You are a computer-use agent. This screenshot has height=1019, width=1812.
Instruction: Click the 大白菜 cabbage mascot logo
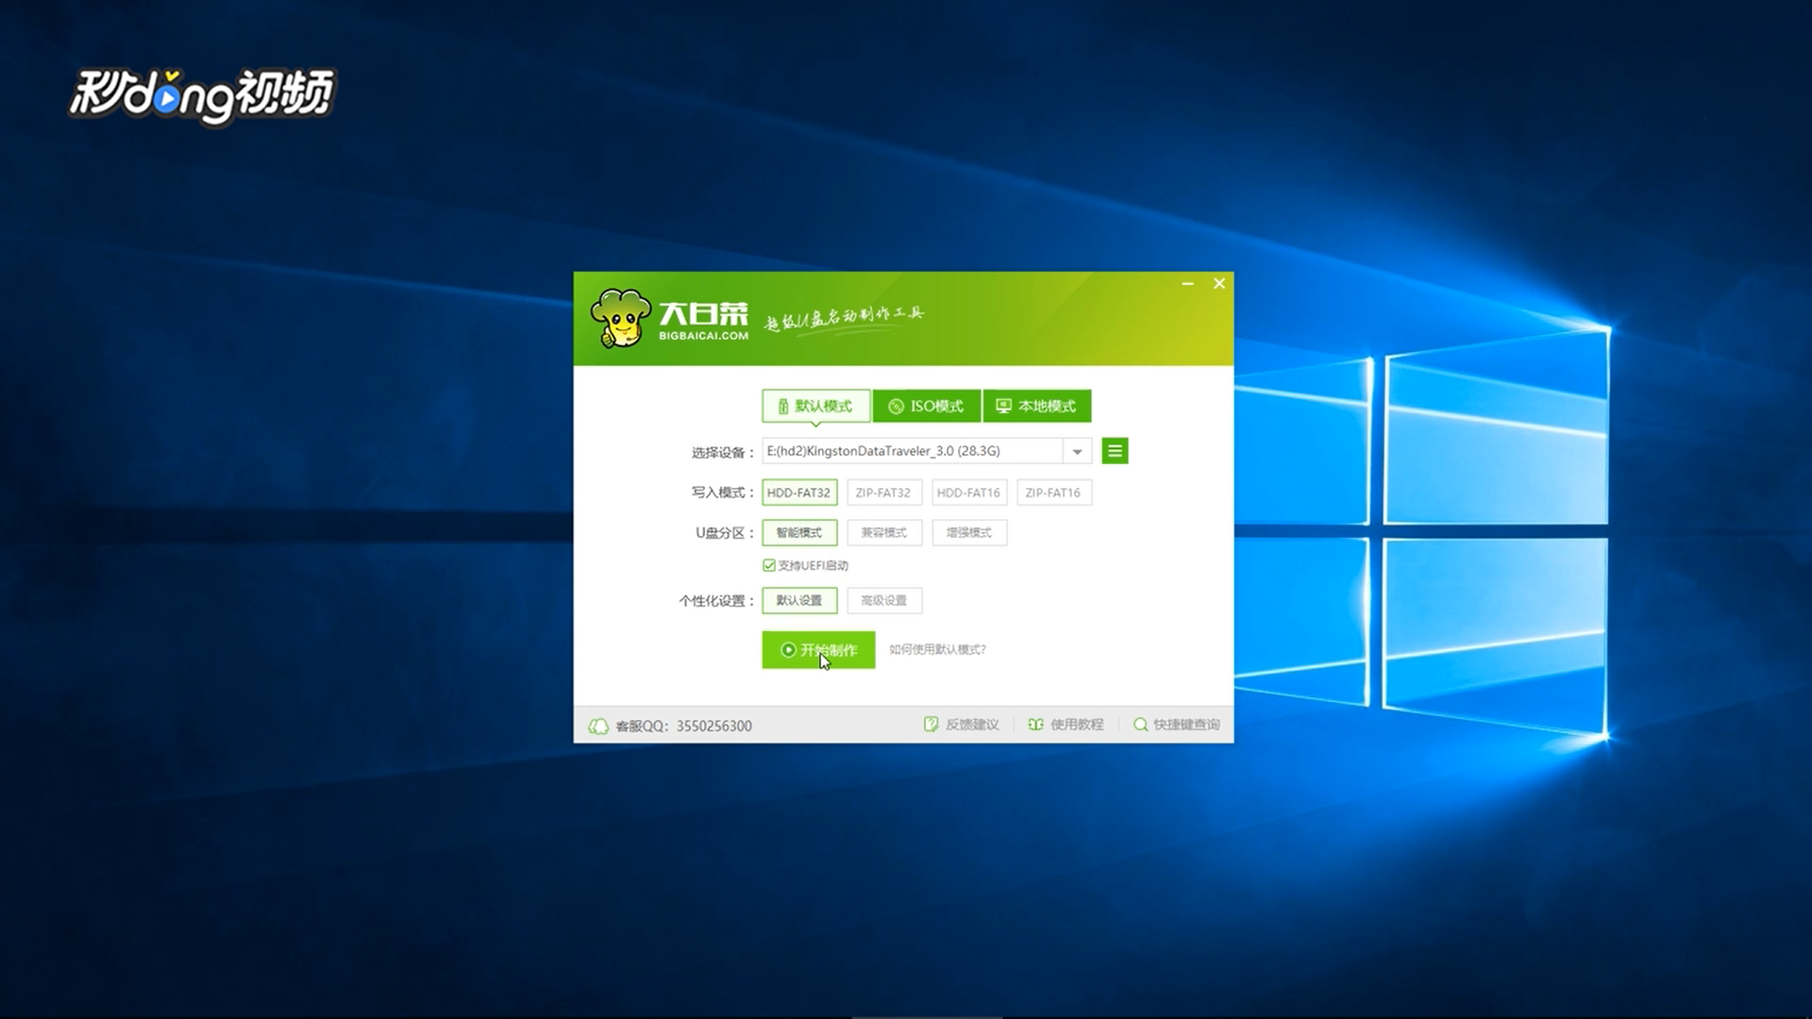click(x=620, y=318)
